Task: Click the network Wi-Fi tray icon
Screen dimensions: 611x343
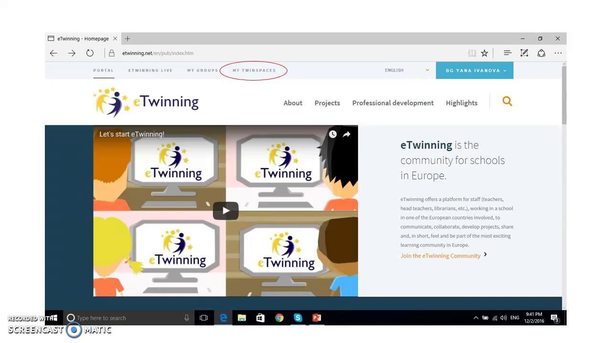Action: pos(495,318)
